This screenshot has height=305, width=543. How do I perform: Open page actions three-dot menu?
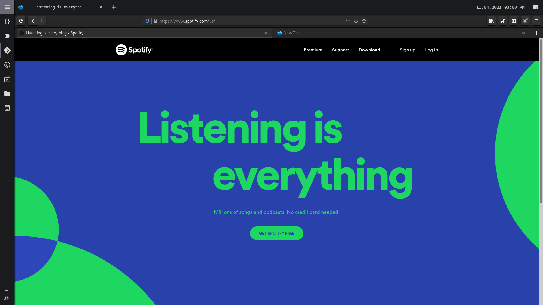348,21
